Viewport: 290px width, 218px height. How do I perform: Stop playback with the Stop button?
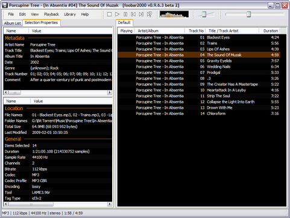click(109, 14)
